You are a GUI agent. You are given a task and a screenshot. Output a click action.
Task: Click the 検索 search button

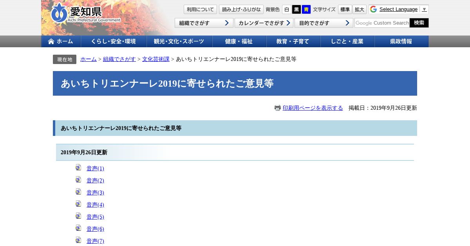coord(419,23)
